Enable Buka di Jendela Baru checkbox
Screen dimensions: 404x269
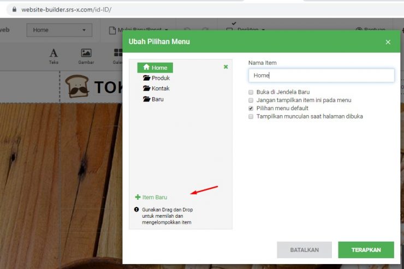(251, 92)
